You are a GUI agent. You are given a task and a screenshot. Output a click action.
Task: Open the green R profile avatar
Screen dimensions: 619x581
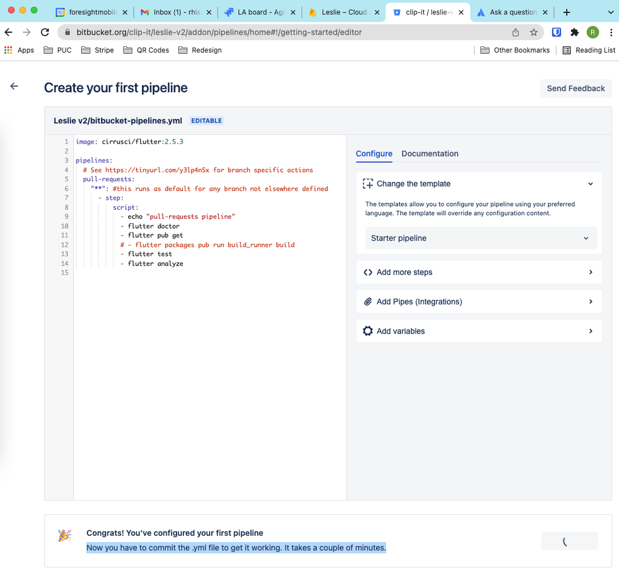(x=593, y=32)
